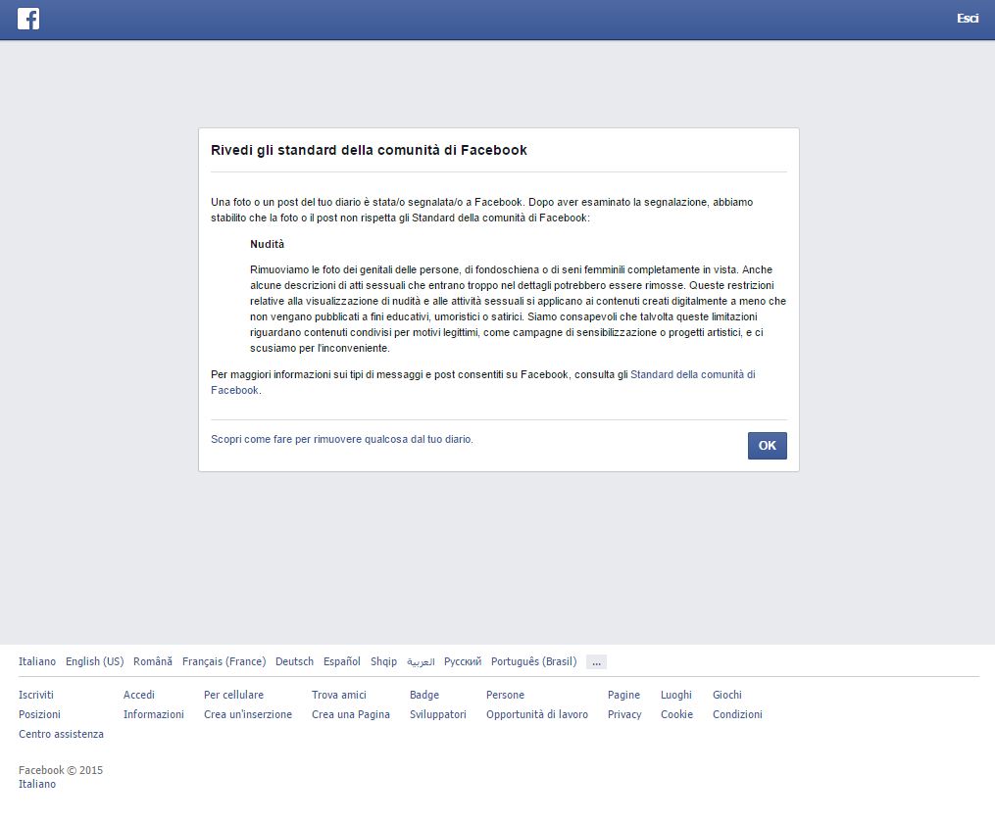Image resolution: width=995 pixels, height=824 pixels.
Task: Click the Esci logout link
Action: 968,19
